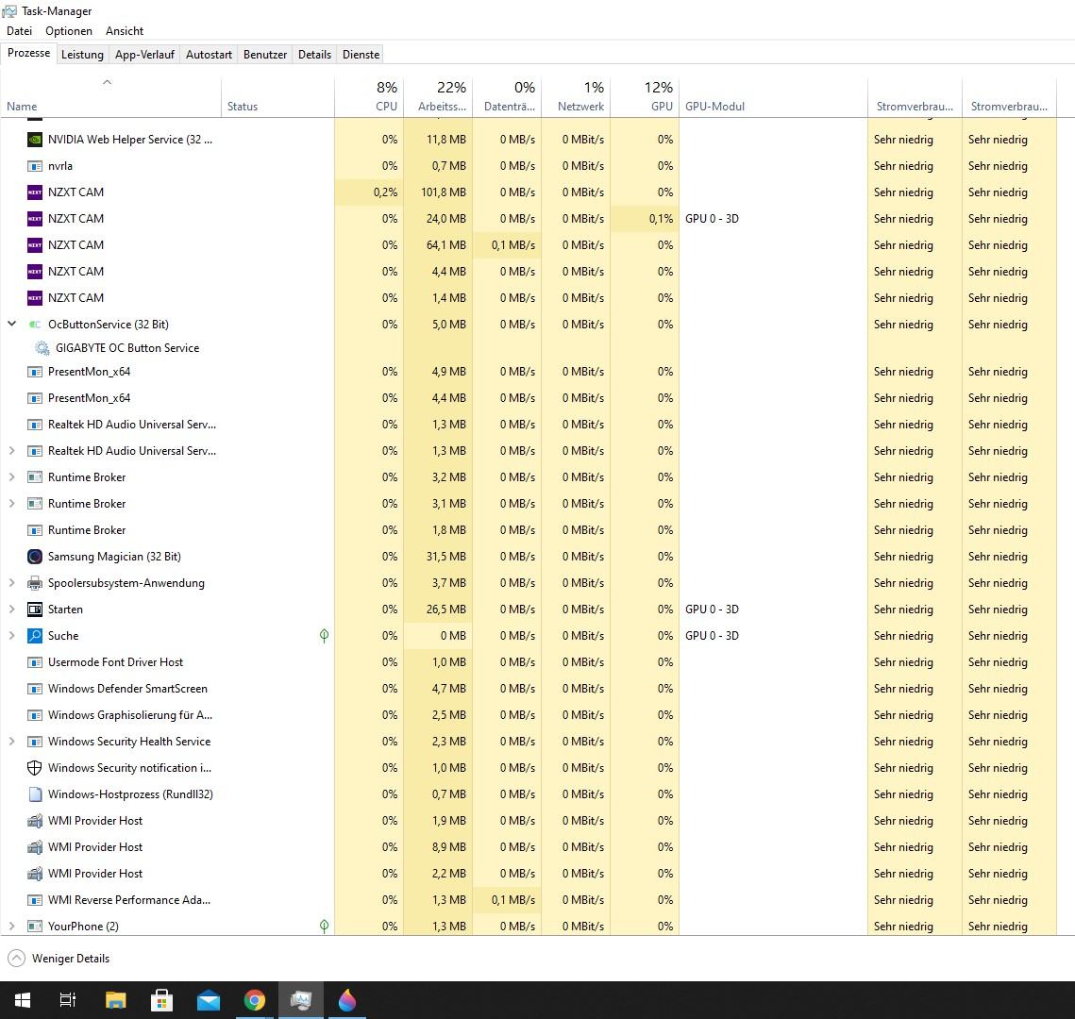1075x1019 pixels.
Task: Click the YourPhone row suspended leaf icon
Action: [325, 927]
